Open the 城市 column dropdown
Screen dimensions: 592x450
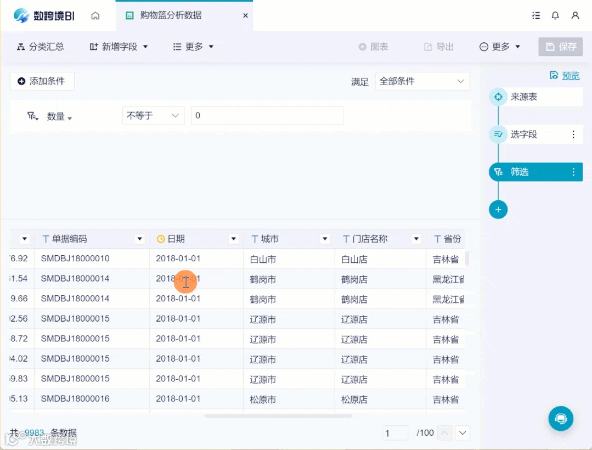click(325, 239)
